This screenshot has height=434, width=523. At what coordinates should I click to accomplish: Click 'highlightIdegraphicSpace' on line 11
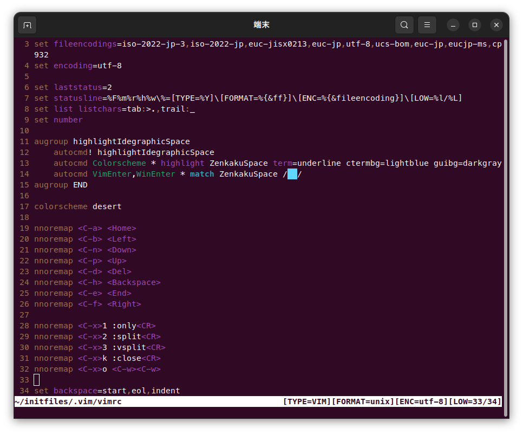[x=132, y=141]
